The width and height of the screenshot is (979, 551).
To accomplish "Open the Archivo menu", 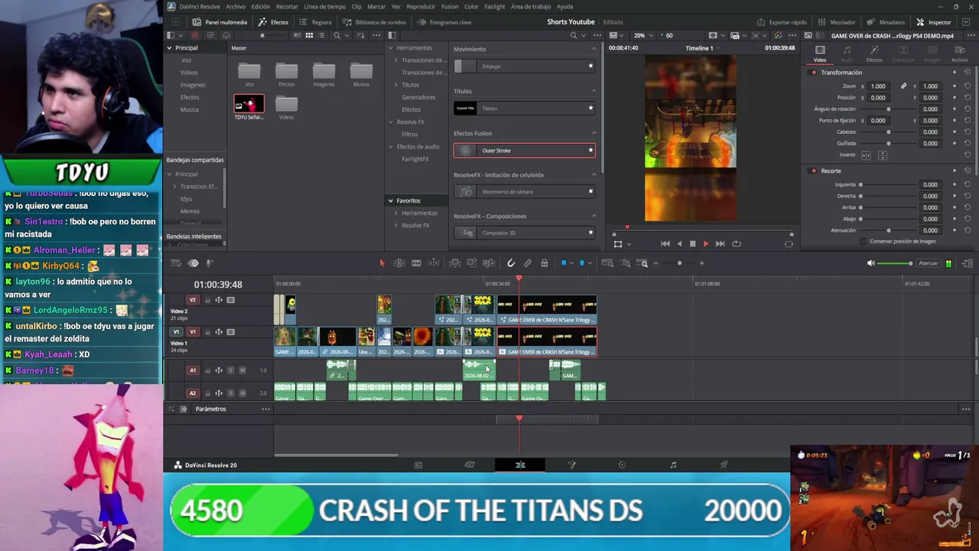I will click(x=236, y=6).
